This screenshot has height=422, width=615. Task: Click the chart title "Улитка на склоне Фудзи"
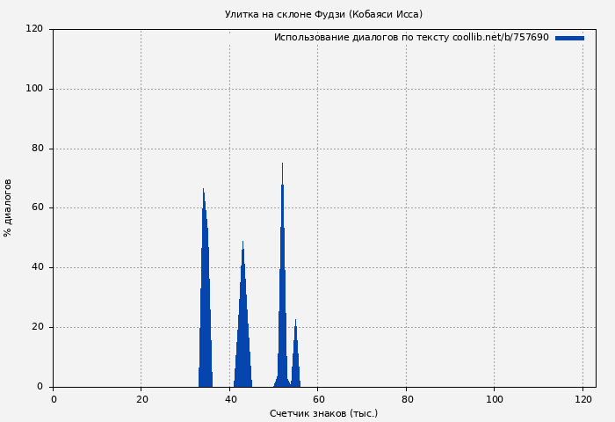(x=323, y=14)
